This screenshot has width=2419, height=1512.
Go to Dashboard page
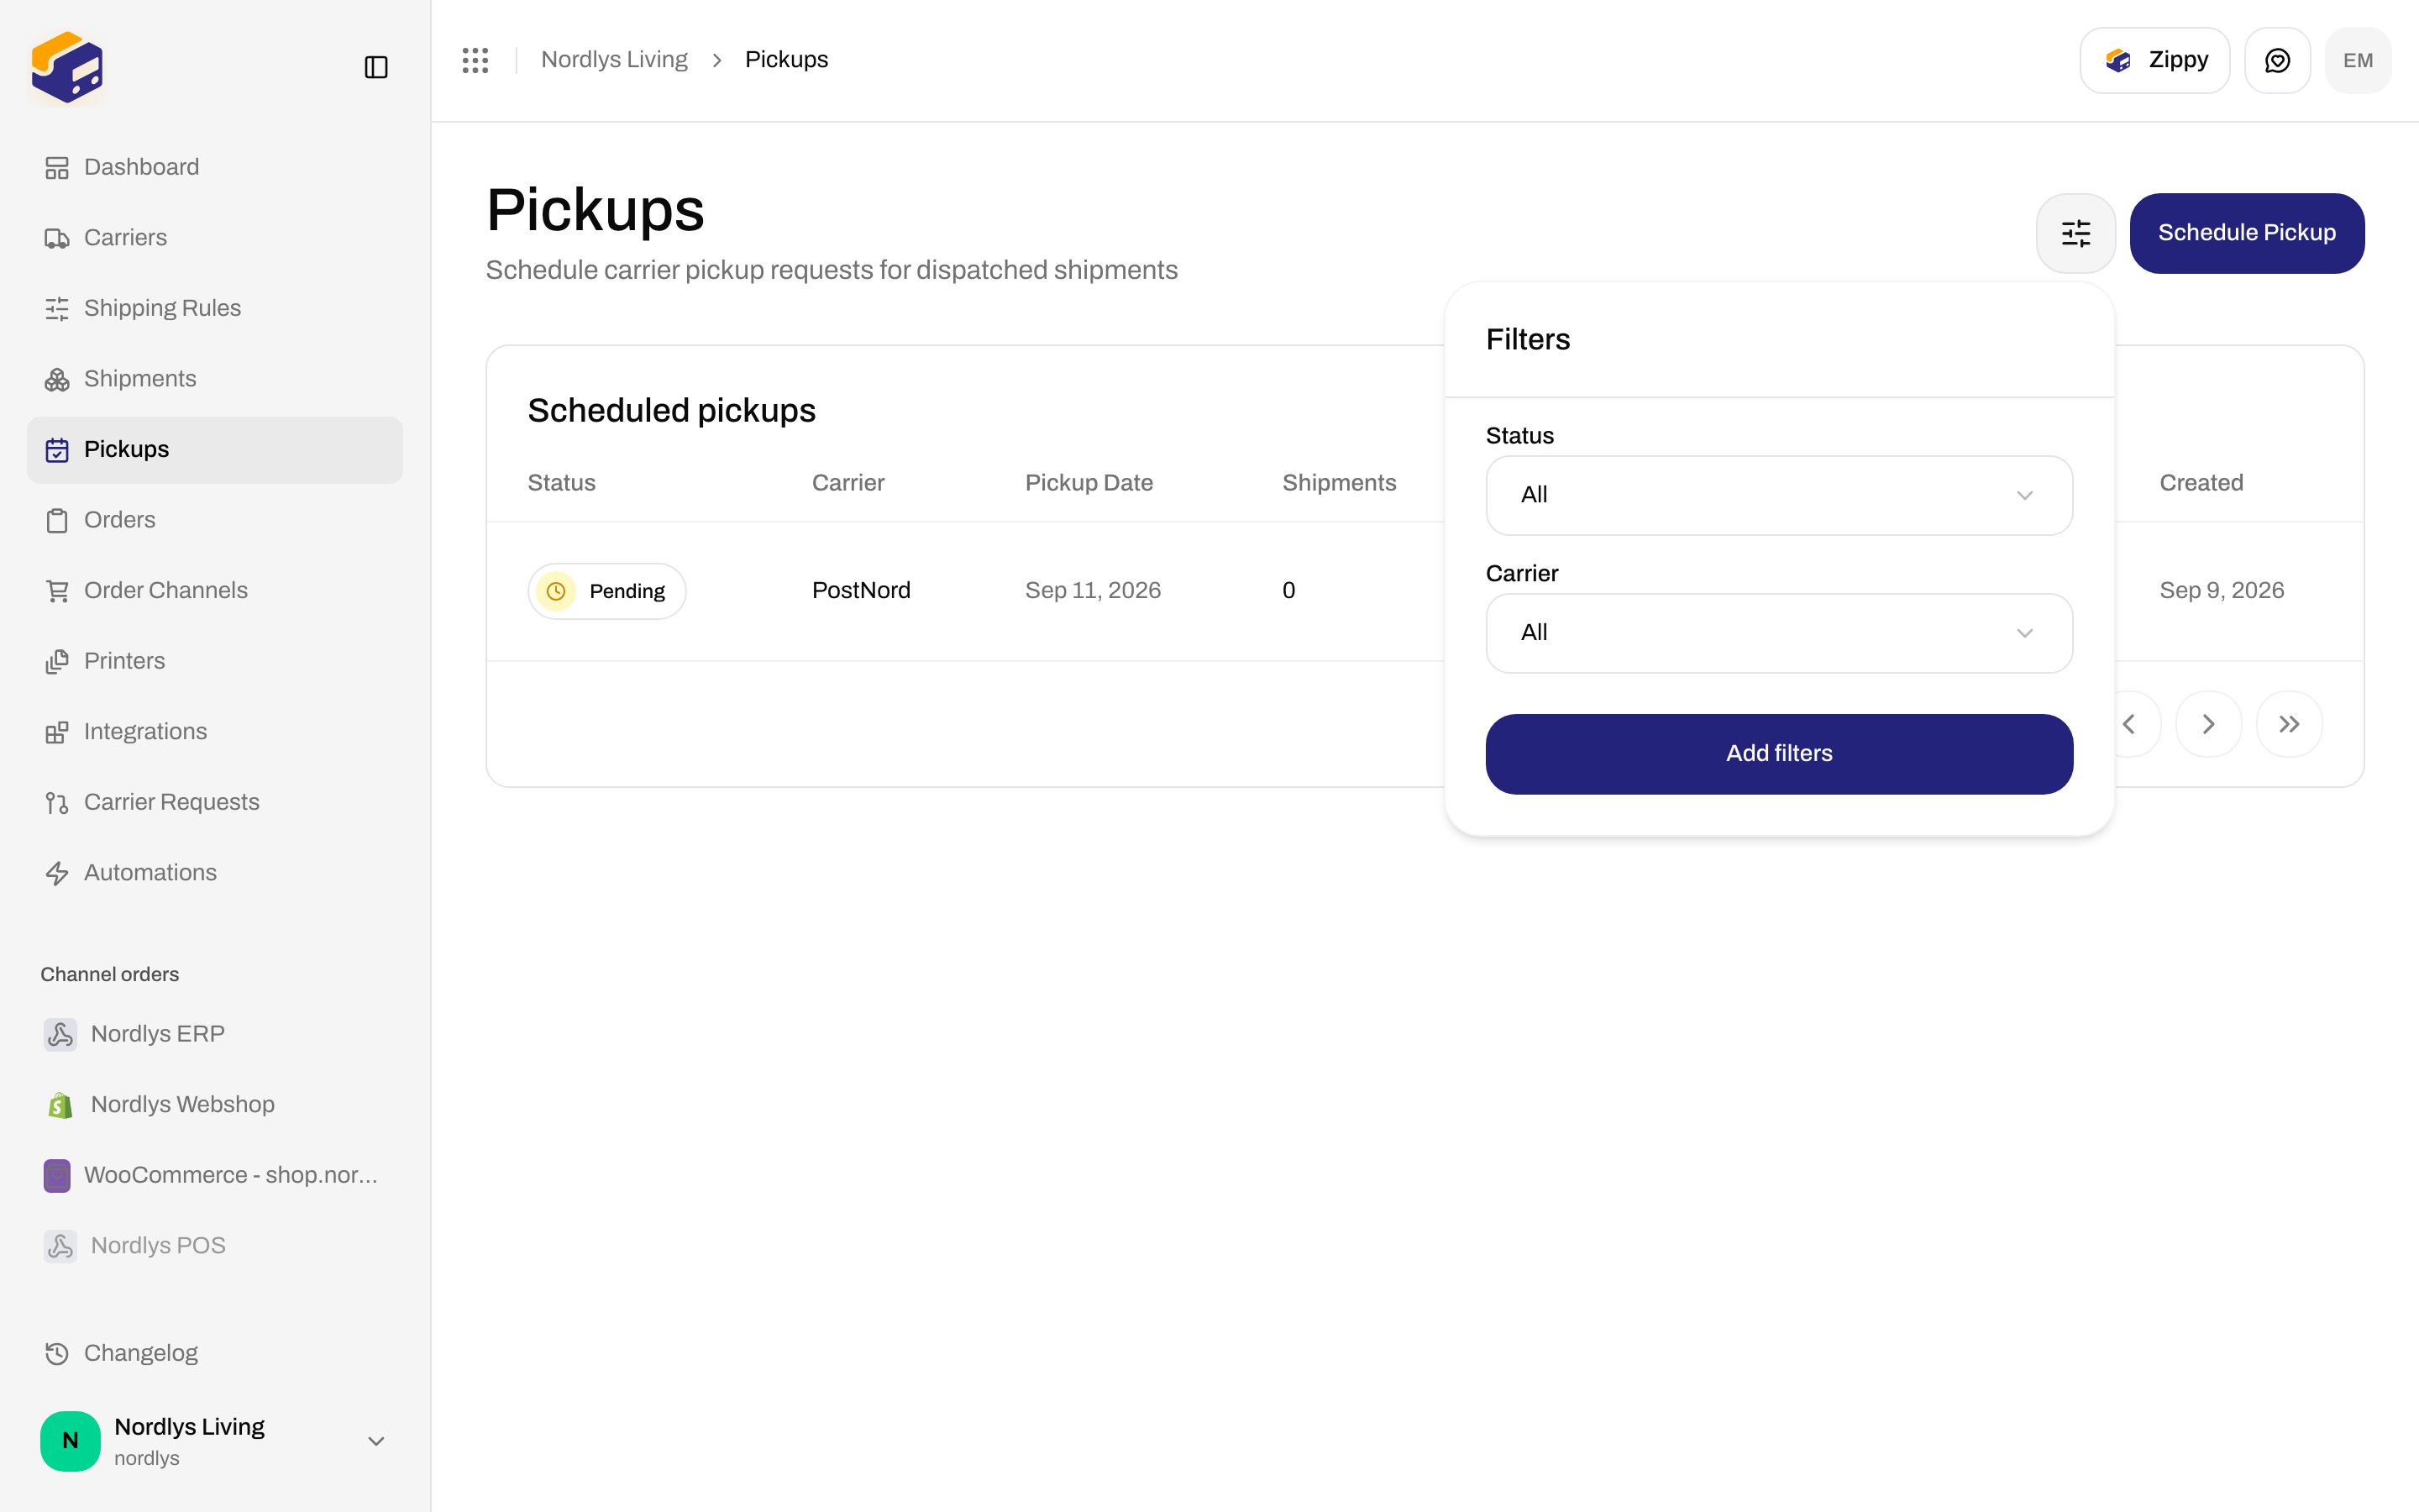coord(215,167)
